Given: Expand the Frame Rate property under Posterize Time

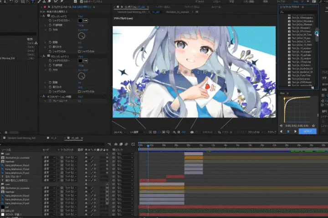Looking at the screenshot, I should (45, 101).
